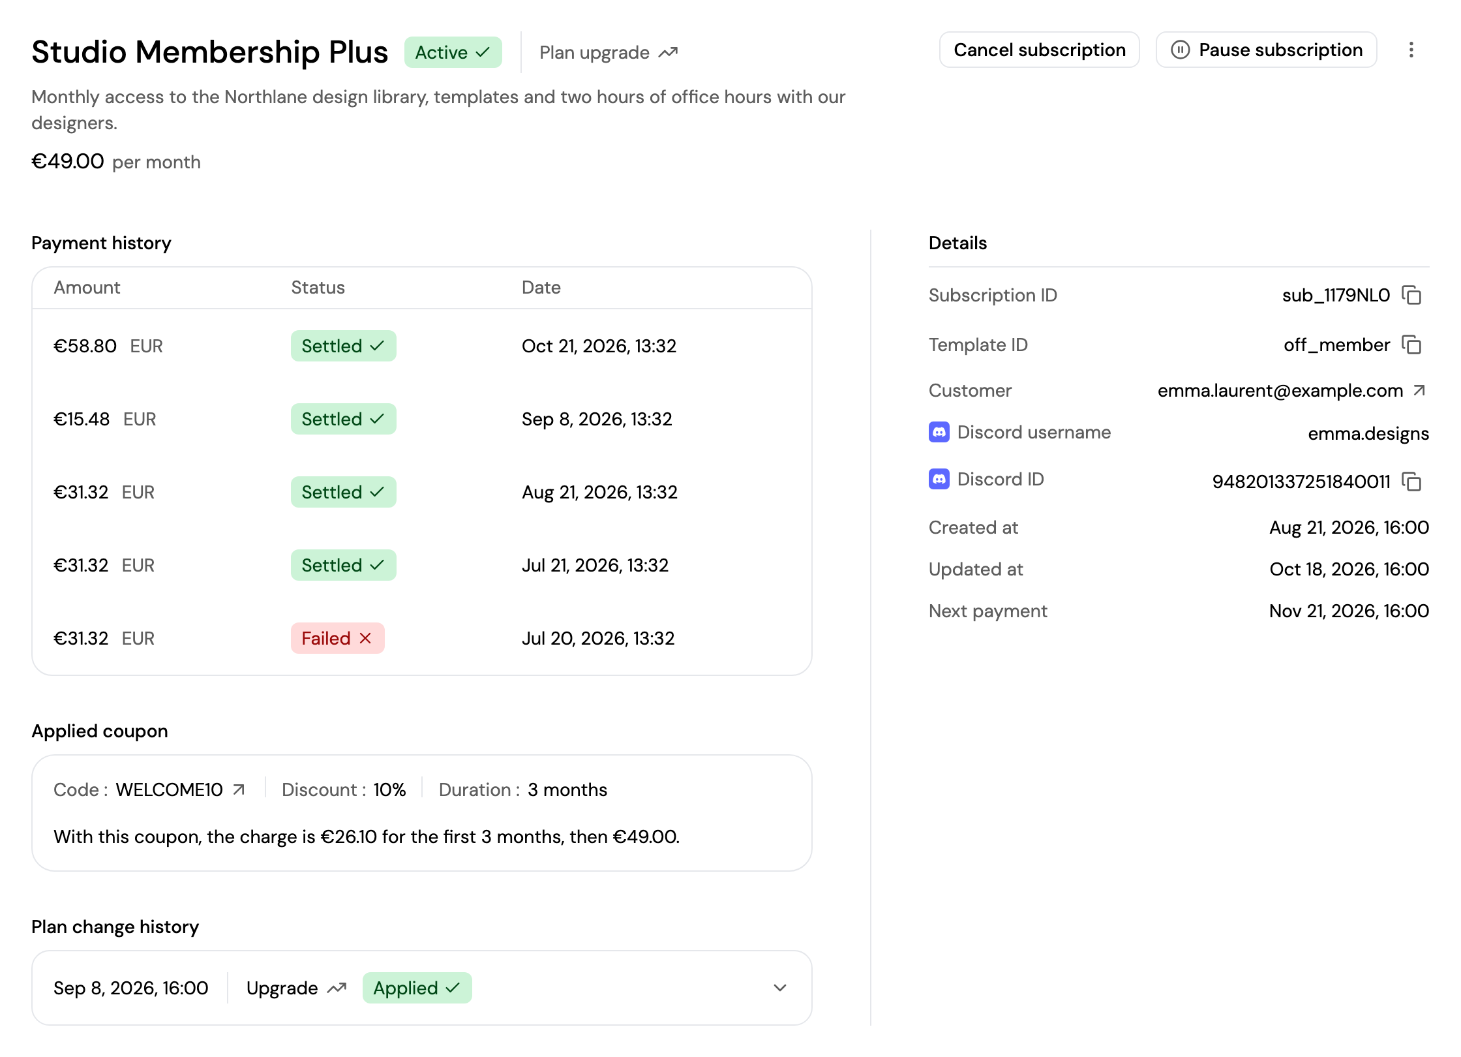Click the date Jul 20, 2026, 13:32
This screenshot has height=1057, width=1461.
click(598, 638)
